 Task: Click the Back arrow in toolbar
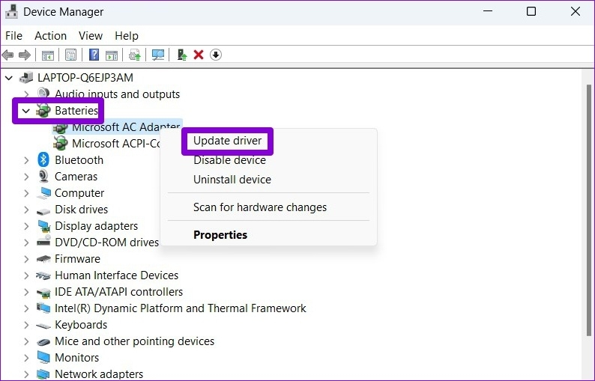(x=8, y=55)
